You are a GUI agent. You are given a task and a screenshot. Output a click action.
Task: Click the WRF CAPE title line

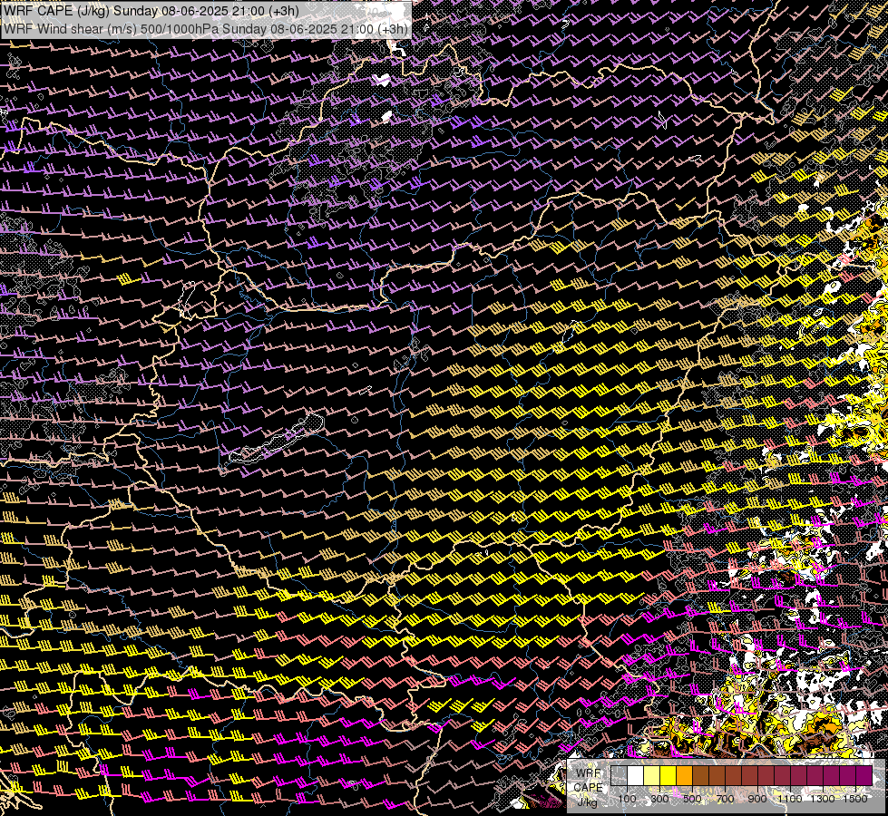coord(150,11)
